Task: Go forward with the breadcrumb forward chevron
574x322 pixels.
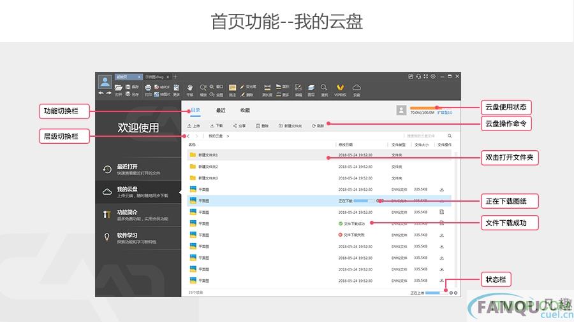Action: point(196,136)
